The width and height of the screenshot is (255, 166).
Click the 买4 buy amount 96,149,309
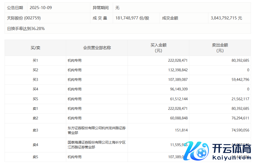(179, 89)
